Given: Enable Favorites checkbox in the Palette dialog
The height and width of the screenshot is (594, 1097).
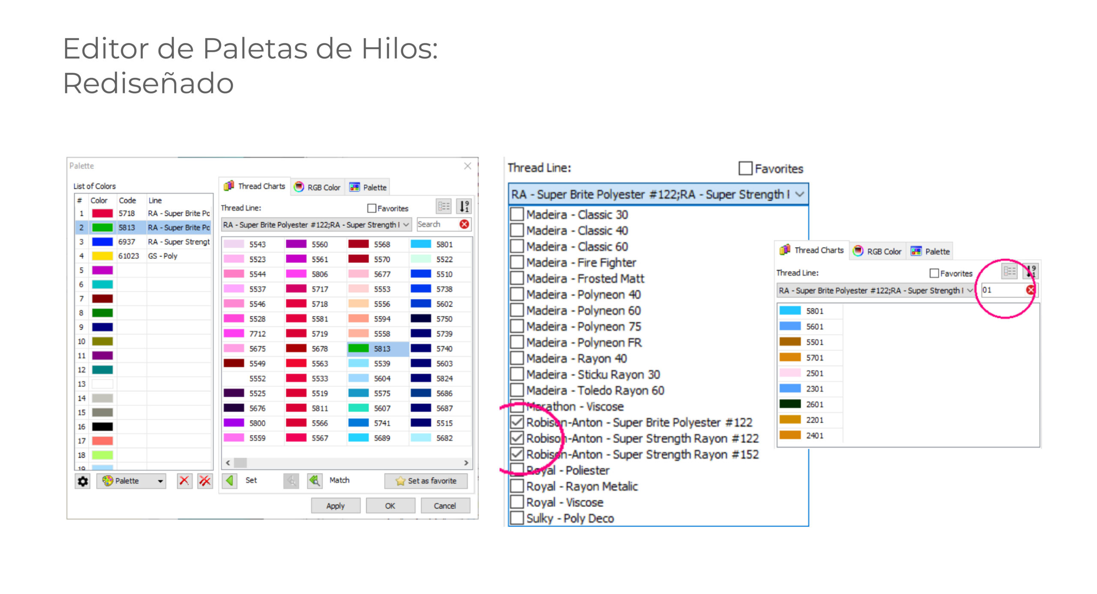Looking at the screenshot, I should (372, 208).
